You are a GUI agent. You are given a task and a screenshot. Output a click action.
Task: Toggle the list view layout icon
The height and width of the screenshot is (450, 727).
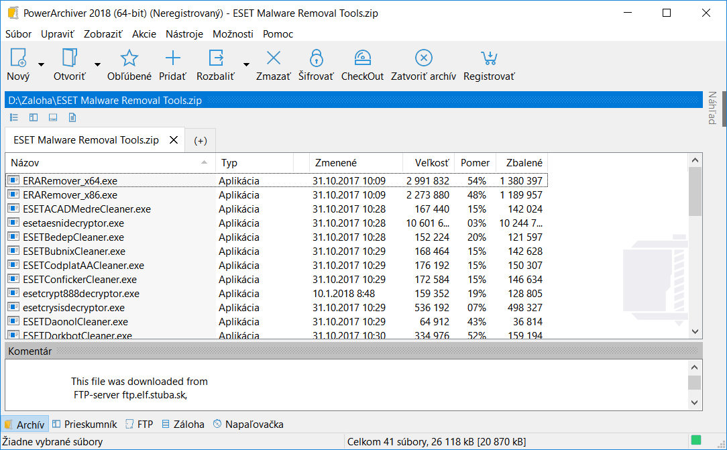(14, 117)
